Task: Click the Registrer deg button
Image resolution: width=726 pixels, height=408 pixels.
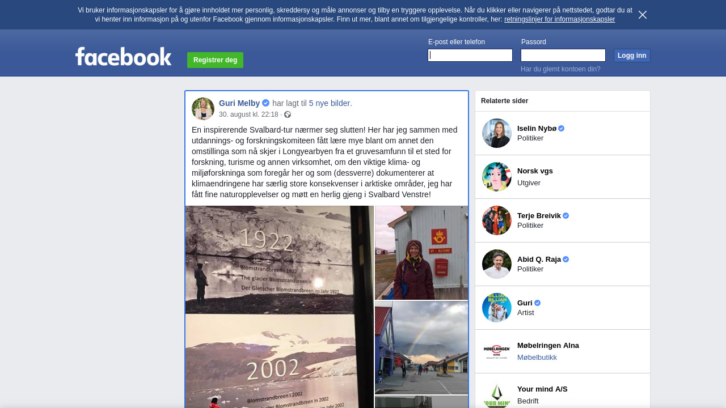Action: [216, 60]
